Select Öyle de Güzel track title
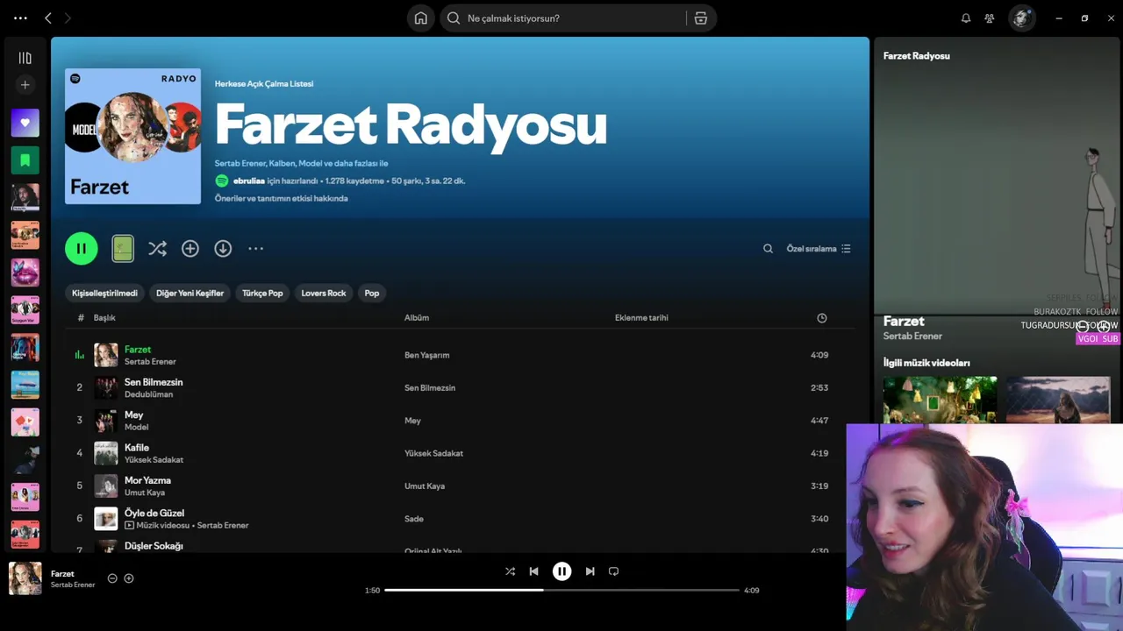This screenshot has height=631, width=1123. [154, 513]
